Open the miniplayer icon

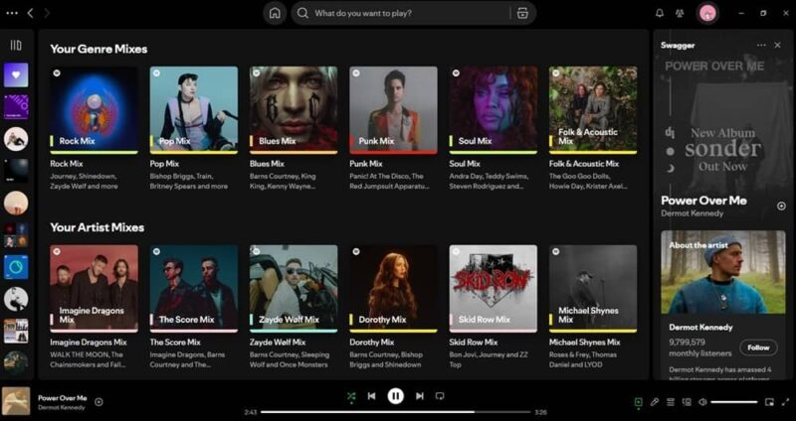click(x=769, y=402)
